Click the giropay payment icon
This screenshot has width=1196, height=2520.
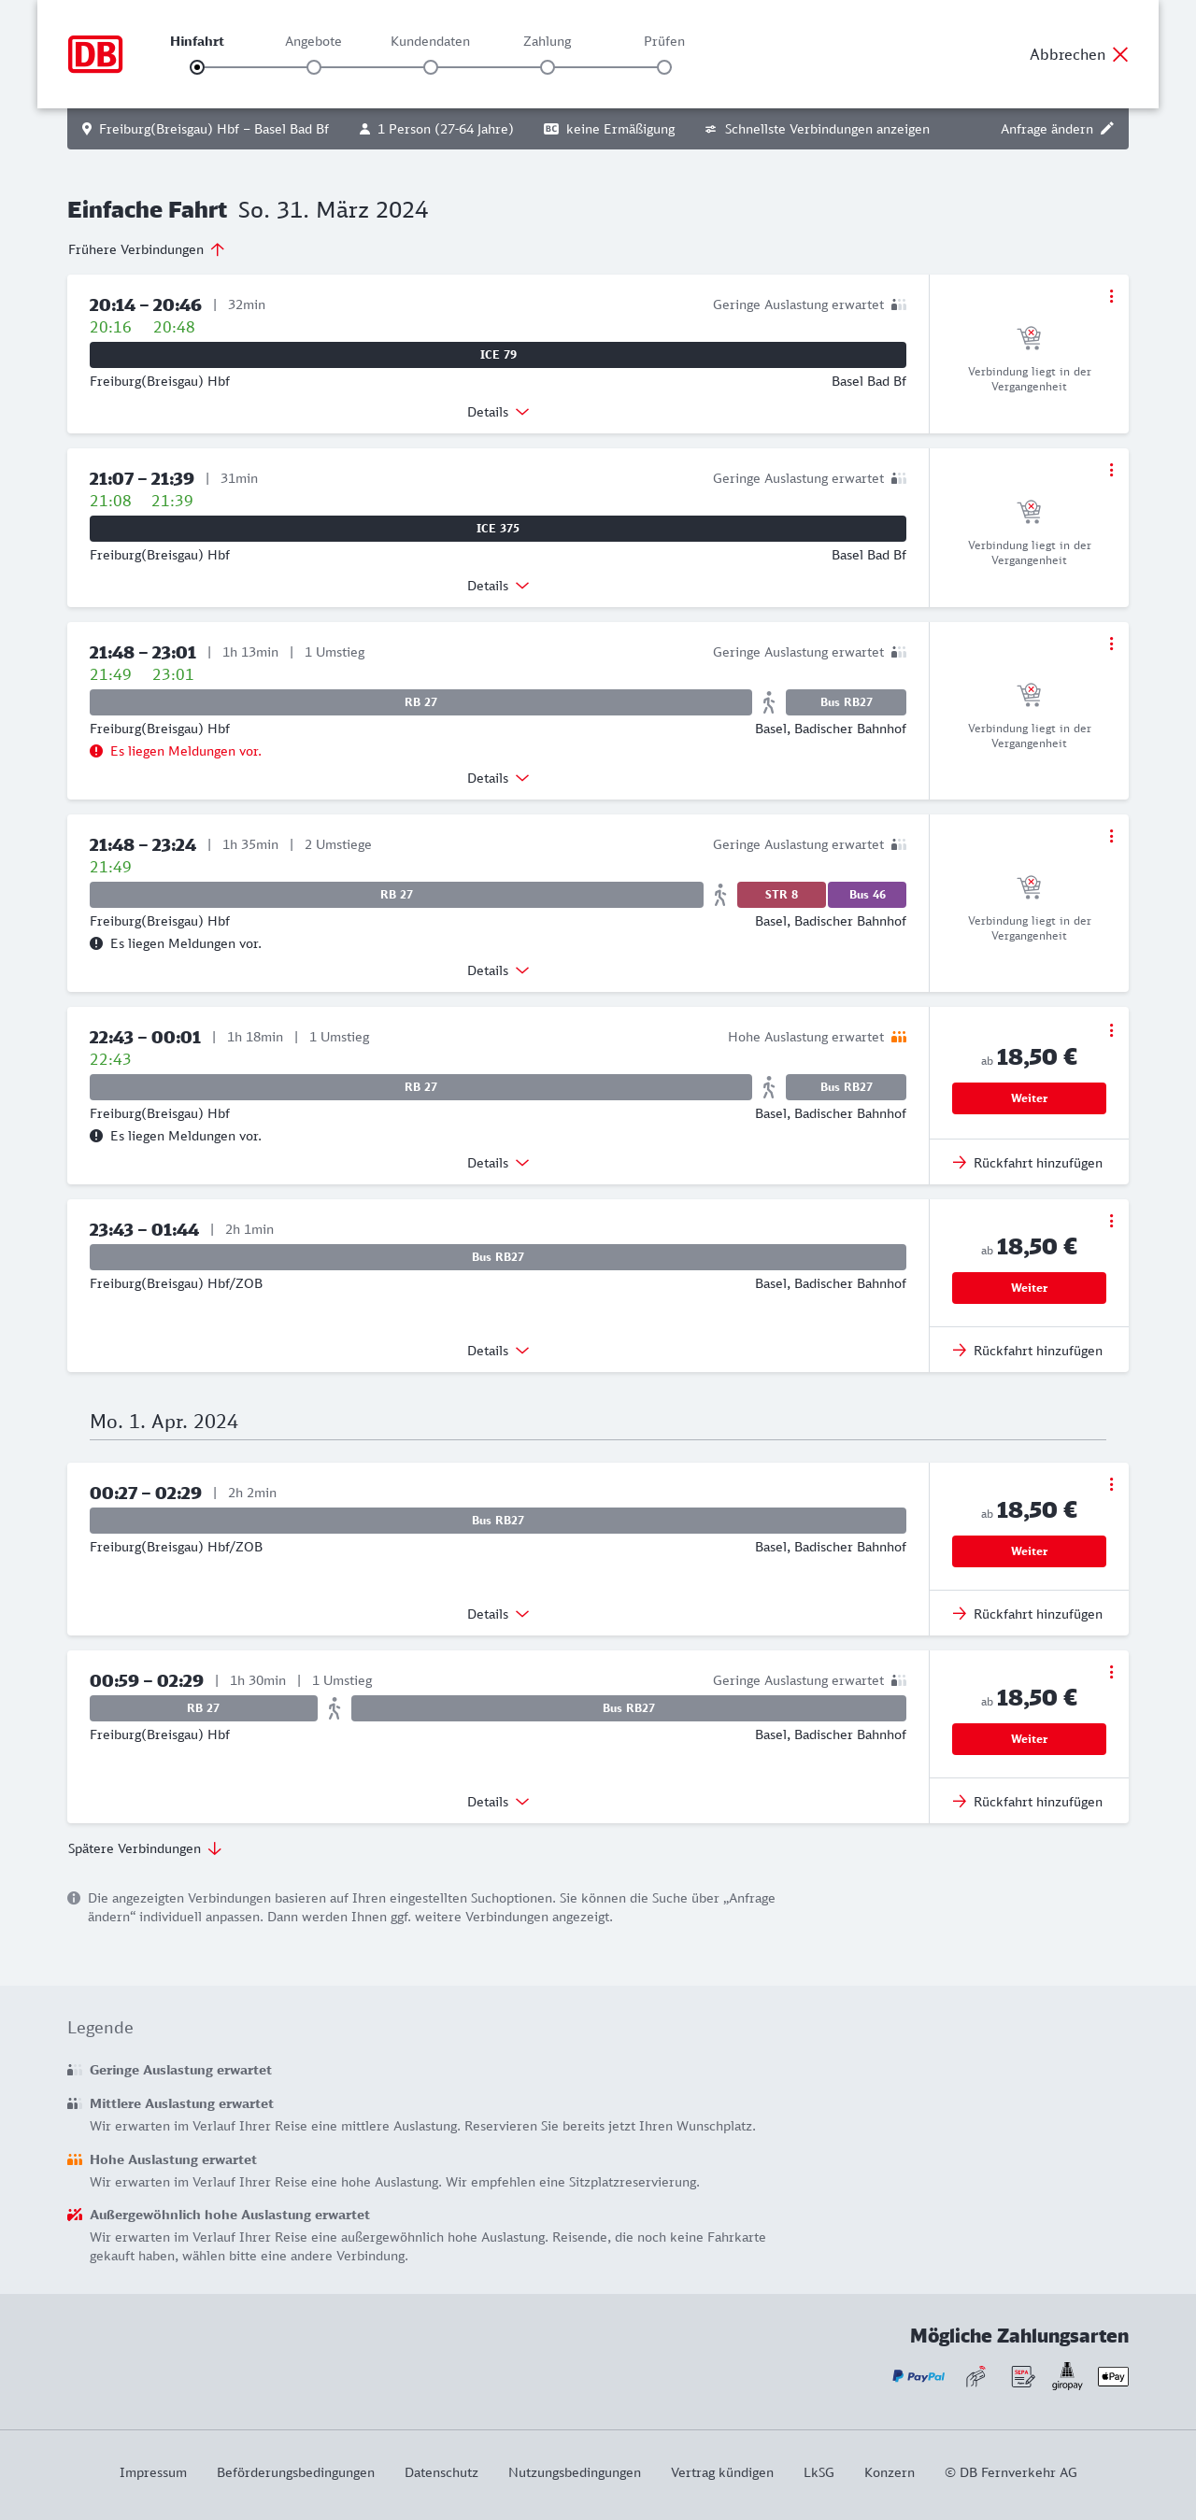[x=1067, y=2375]
